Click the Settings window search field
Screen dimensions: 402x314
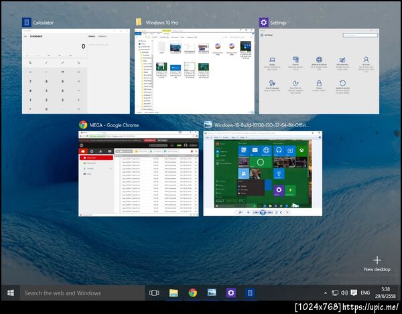tap(360, 35)
